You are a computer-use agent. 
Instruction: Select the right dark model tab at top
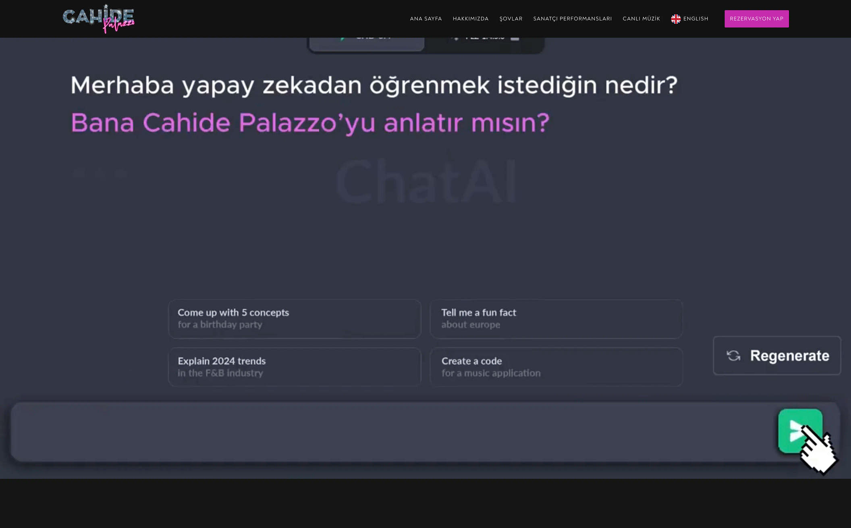coord(484,44)
